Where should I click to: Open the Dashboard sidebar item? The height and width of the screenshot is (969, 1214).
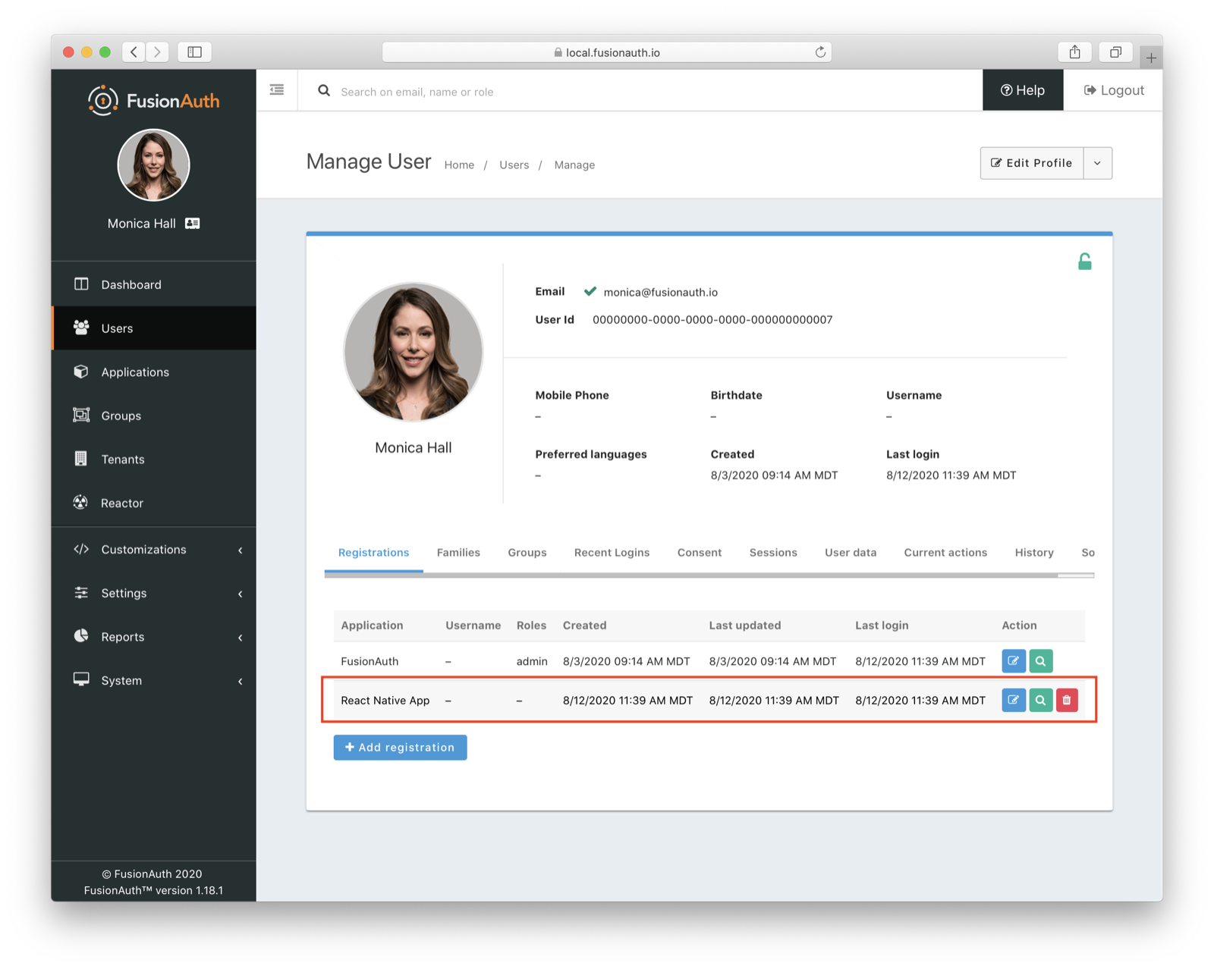point(154,284)
